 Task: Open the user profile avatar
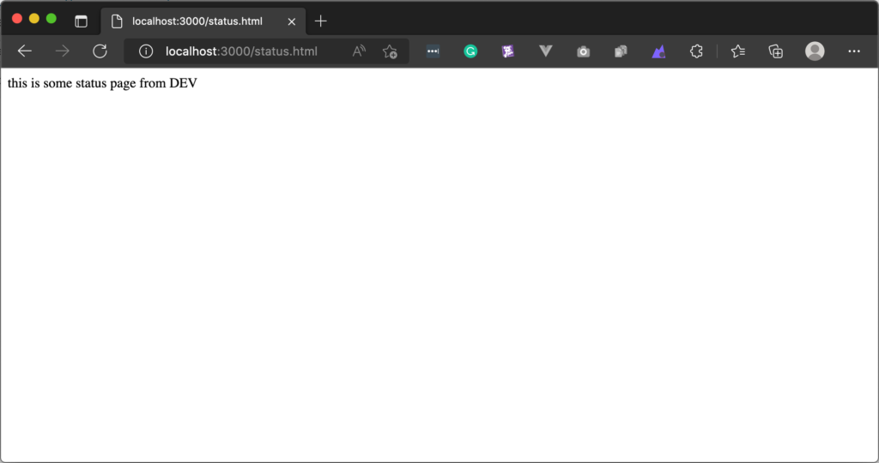[x=815, y=51]
